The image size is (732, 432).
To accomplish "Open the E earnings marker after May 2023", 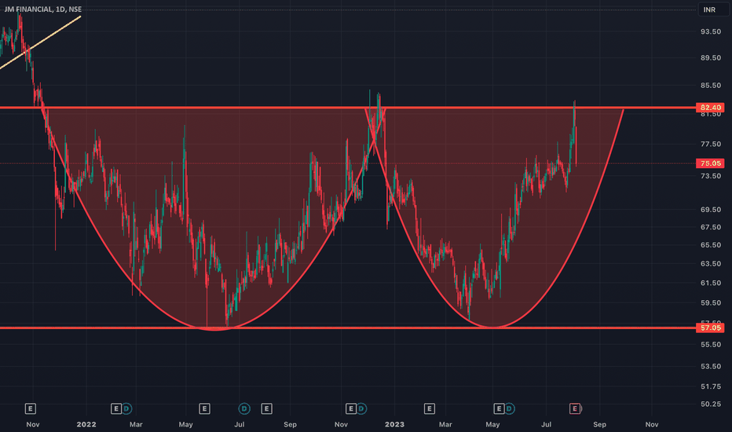I will tap(499, 409).
